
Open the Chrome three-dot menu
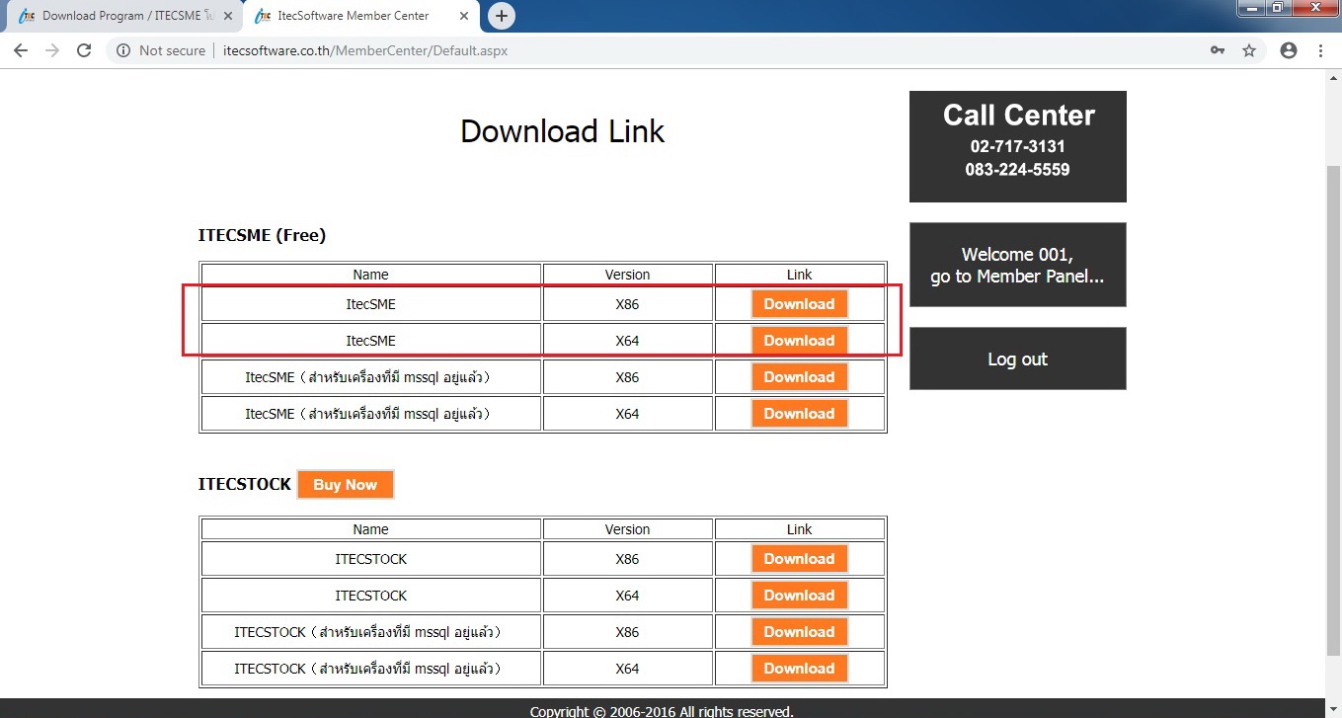(x=1321, y=50)
